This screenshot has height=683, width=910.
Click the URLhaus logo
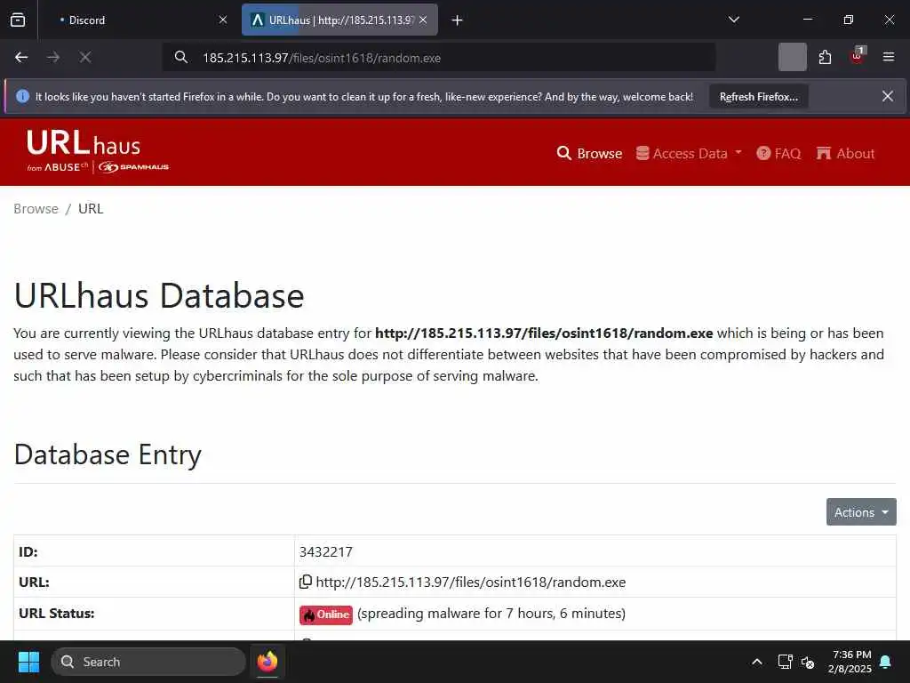click(x=84, y=143)
